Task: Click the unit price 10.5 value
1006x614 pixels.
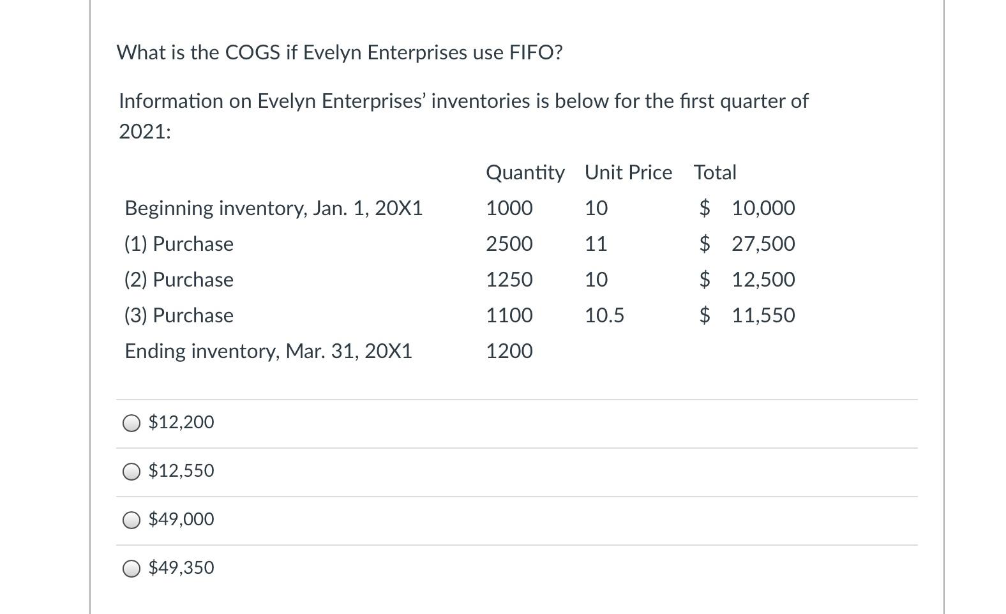Action: tap(604, 315)
